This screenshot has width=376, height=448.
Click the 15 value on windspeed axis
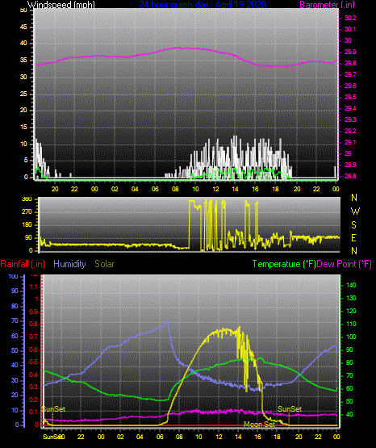[23, 128]
